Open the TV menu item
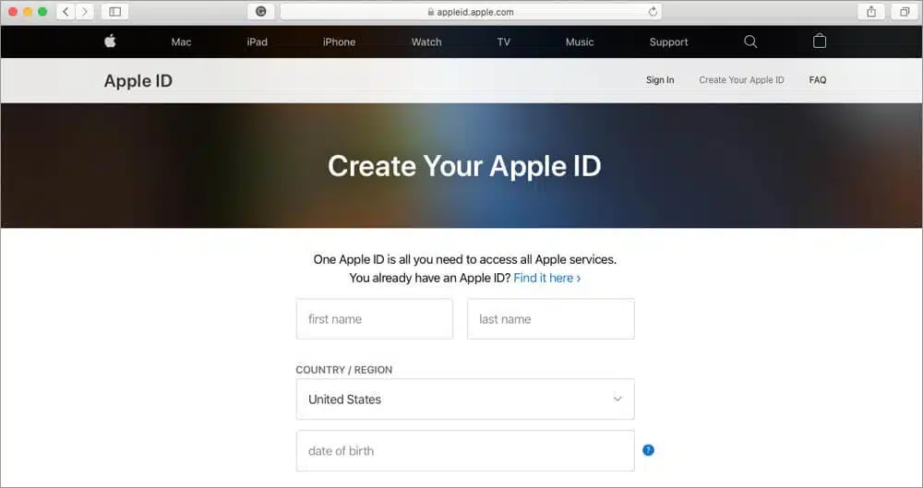The height and width of the screenshot is (488, 923). (x=503, y=42)
